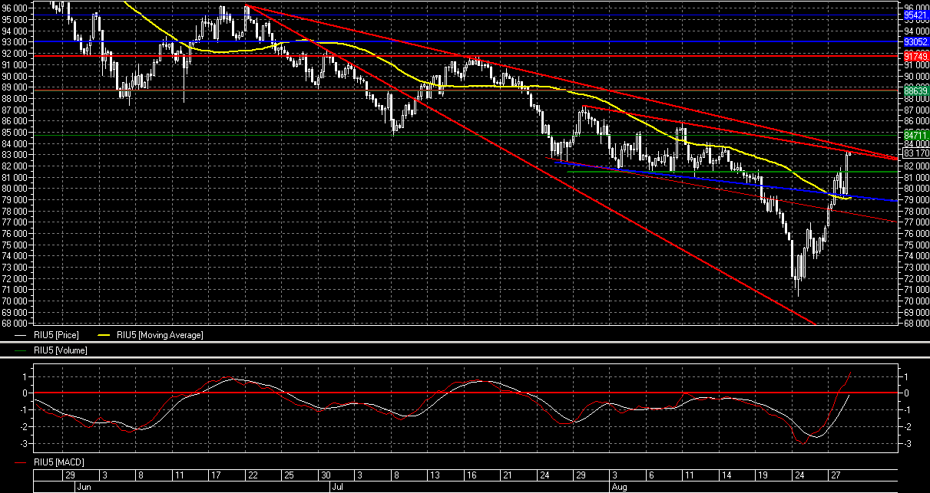Click the Jun month label on timeline

83,487
